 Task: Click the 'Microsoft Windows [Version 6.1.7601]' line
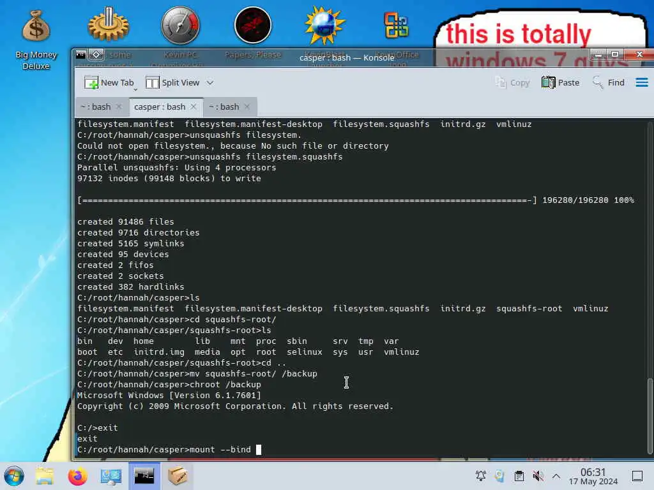coord(169,396)
